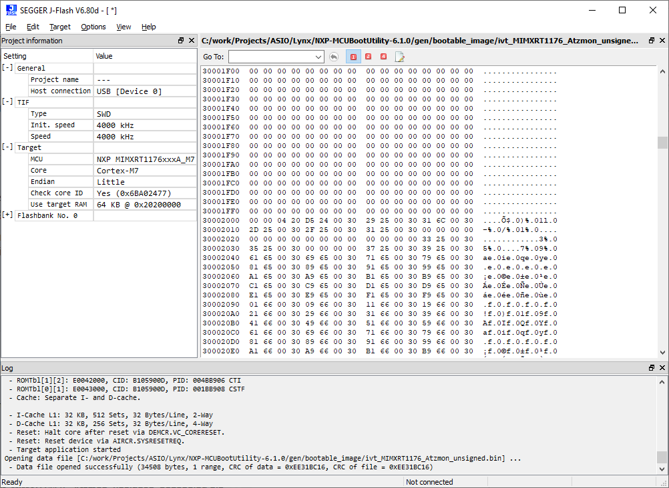The width and height of the screenshot is (669, 488).
Task: Switch hex display to 4-byte width
Action: pos(383,57)
